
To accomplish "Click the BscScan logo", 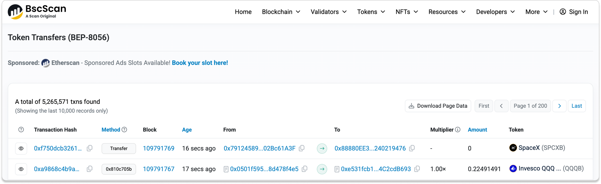I will pyautogui.click(x=37, y=12).
